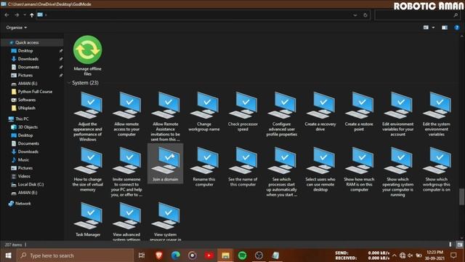Toggle the preview pane button

pyautogui.click(x=445, y=28)
